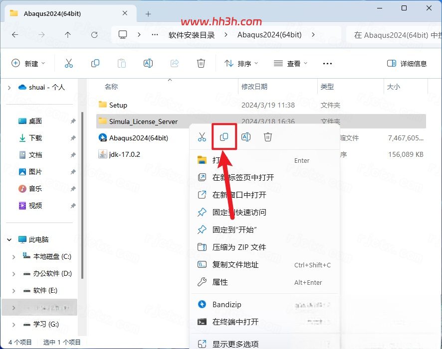Go up one folder level
The height and width of the screenshot is (349, 442).
pyautogui.click(x=68, y=35)
